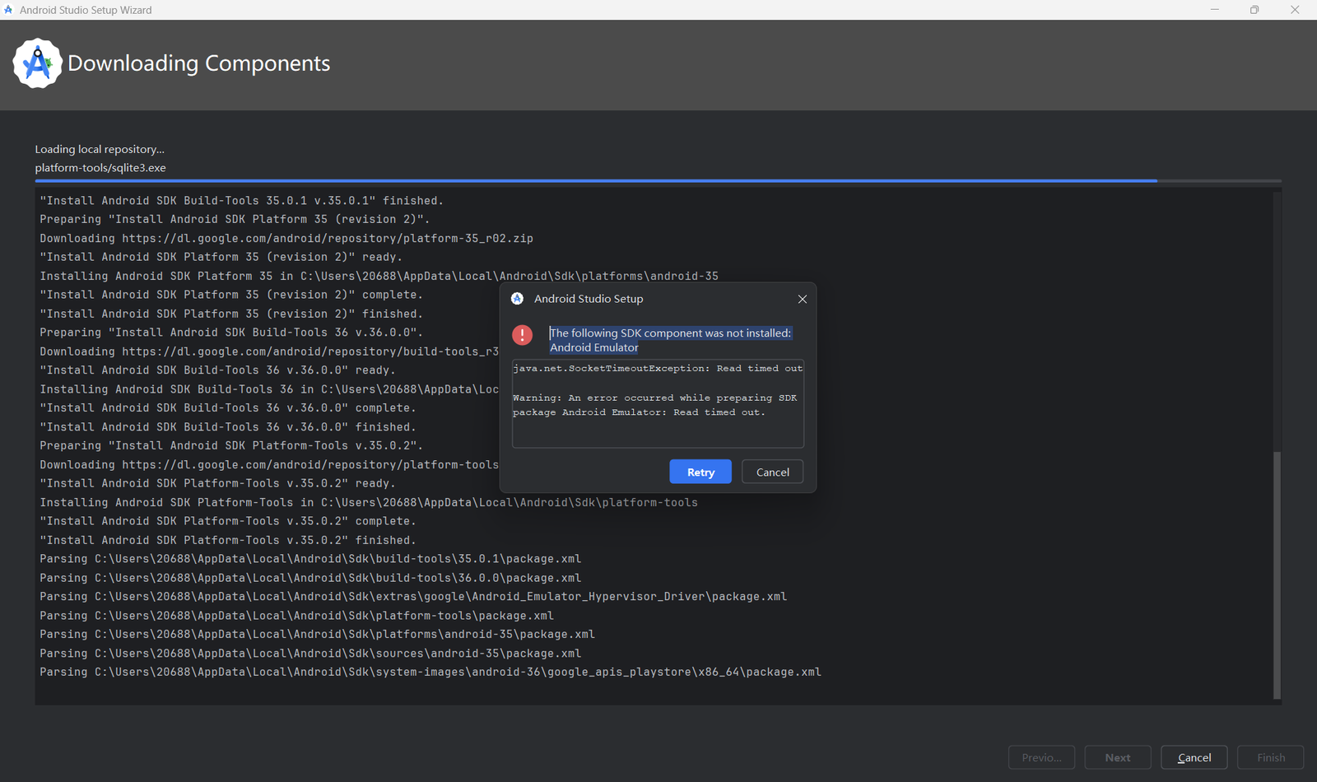Click 'Warning: An error occurred while preparing SDK' text
Image resolution: width=1317 pixels, height=782 pixels.
655,398
